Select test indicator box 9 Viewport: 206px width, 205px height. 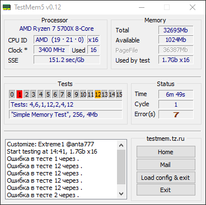(x=76, y=94)
